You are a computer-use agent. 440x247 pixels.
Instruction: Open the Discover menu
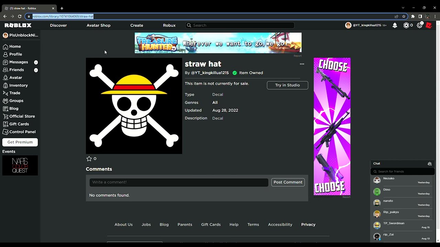pyautogui.click(x=58, y=25)
